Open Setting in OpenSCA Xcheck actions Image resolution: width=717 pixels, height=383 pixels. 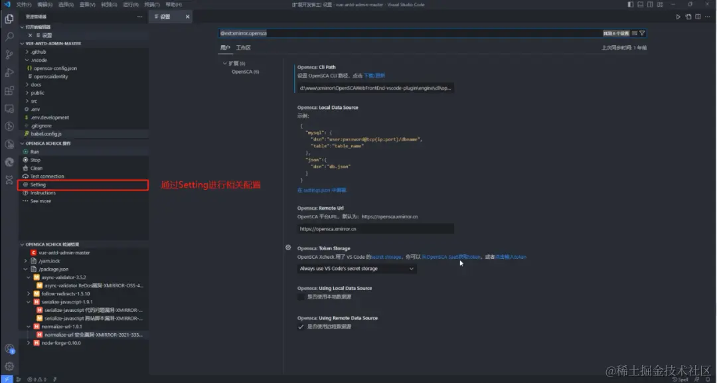point(83,185)
